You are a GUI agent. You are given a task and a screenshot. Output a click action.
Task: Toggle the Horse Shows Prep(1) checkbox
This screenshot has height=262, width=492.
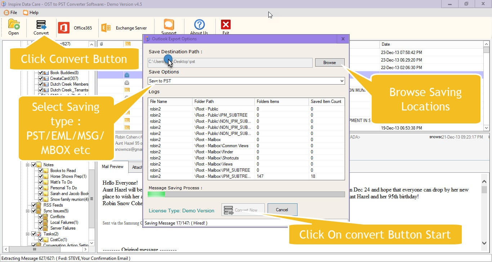coord(41,176)
